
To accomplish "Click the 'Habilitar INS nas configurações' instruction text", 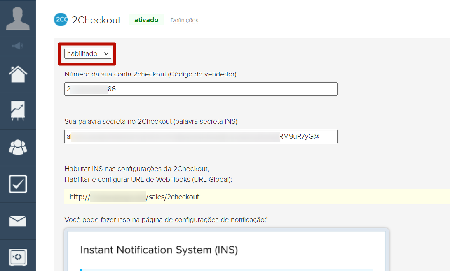I will point(137,169).
